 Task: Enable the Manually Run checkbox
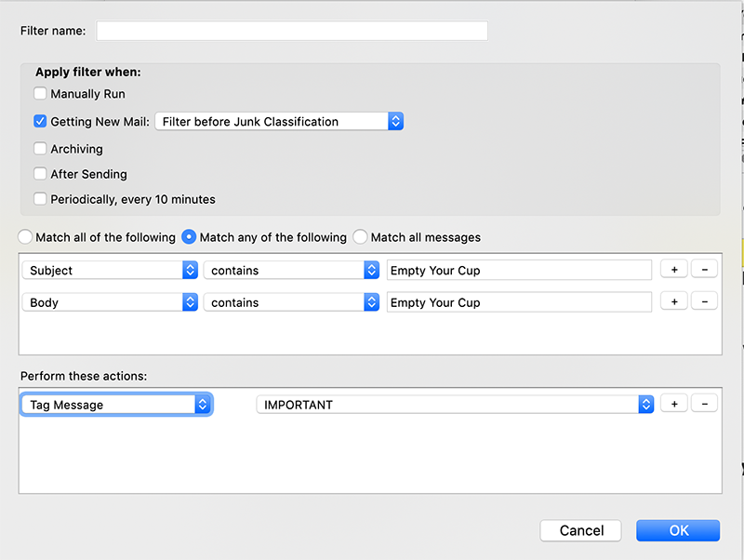pos(40,94)
